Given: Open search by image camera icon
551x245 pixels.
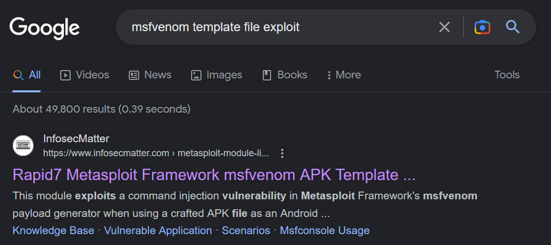Looking at the screenshot, I should [482, 27].
